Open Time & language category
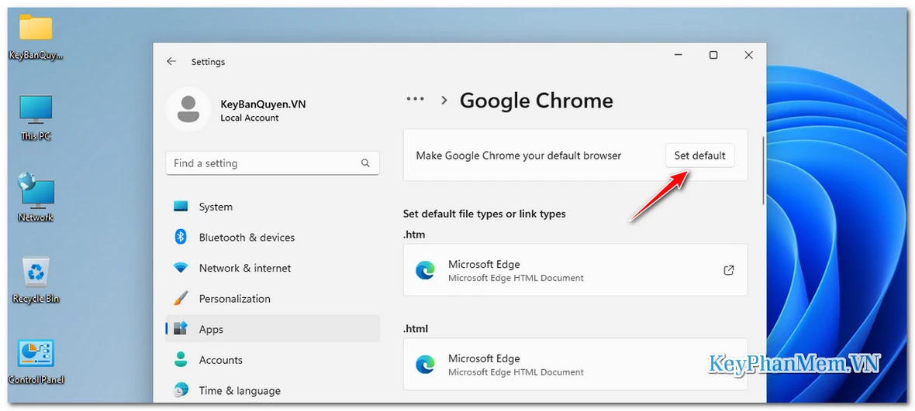The width and height of the screenshot is (915, 411). [272, 391]
